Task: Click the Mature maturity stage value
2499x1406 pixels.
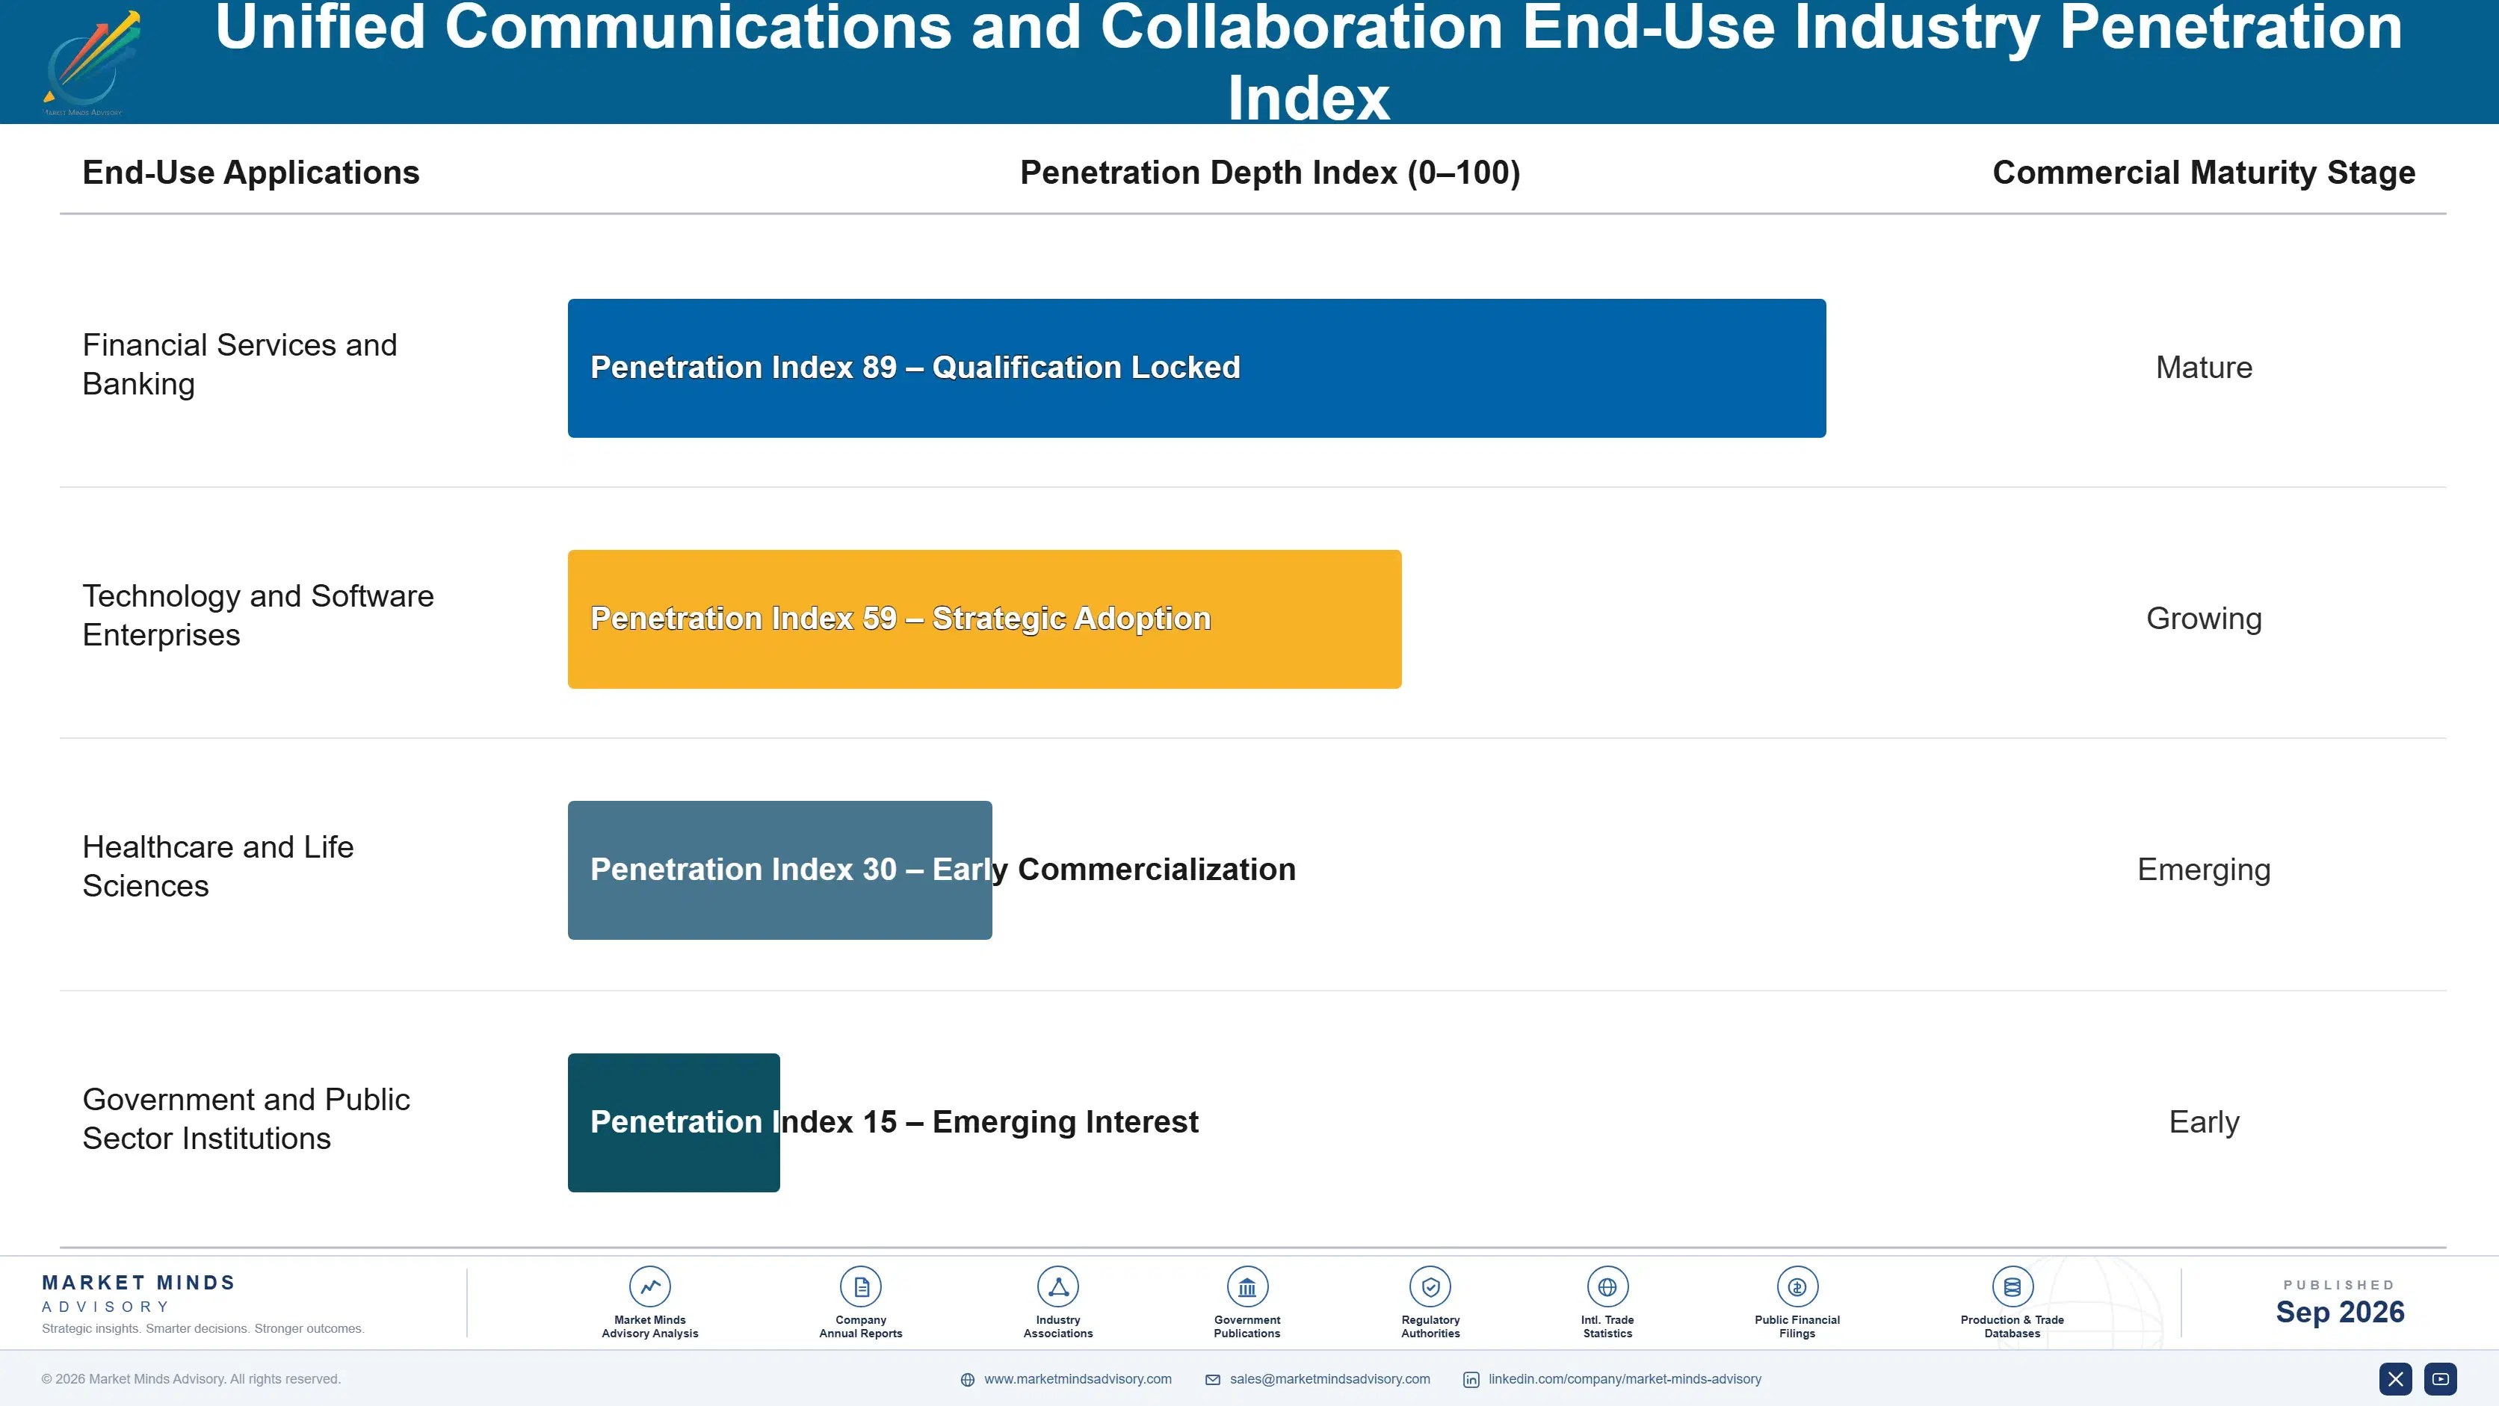Action: coord(2203,368)
